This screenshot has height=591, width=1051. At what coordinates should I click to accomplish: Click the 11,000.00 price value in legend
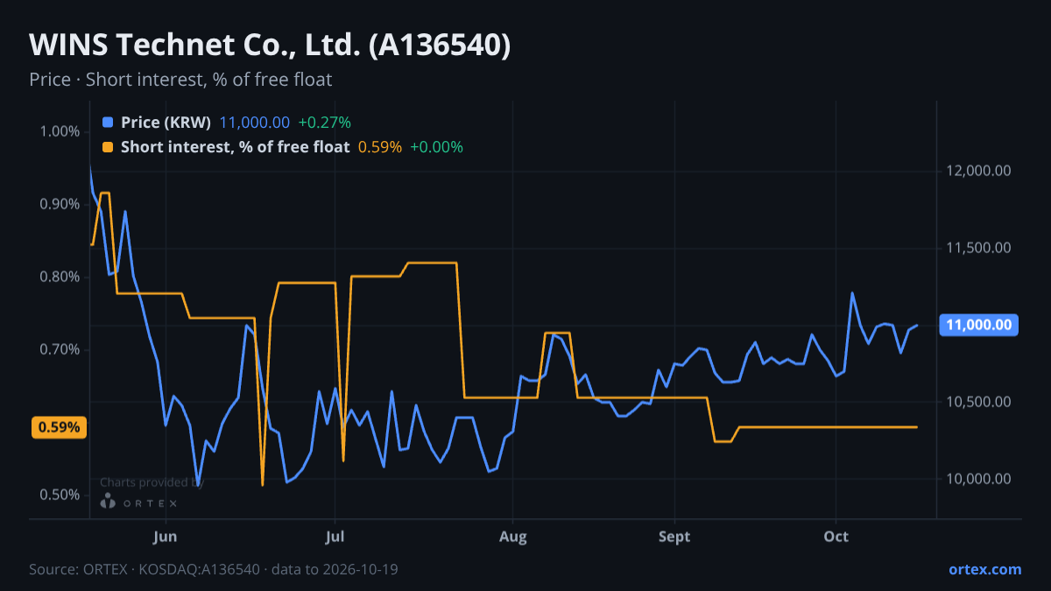pos(254,123)
